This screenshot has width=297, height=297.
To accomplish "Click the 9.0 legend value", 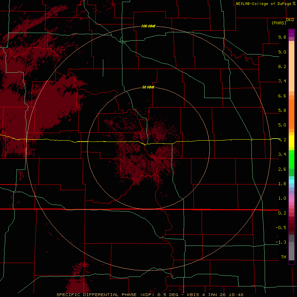I will click(282, 52).
